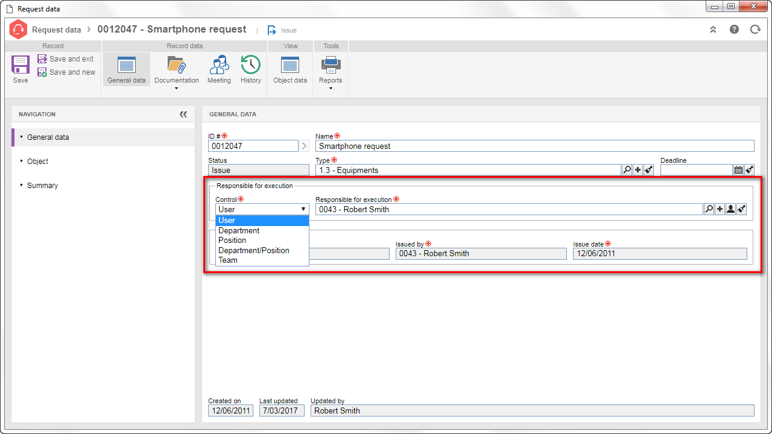Click the refresh icon in the header
This screenshot has width=772, height=434.
click(x=755, y=30)
